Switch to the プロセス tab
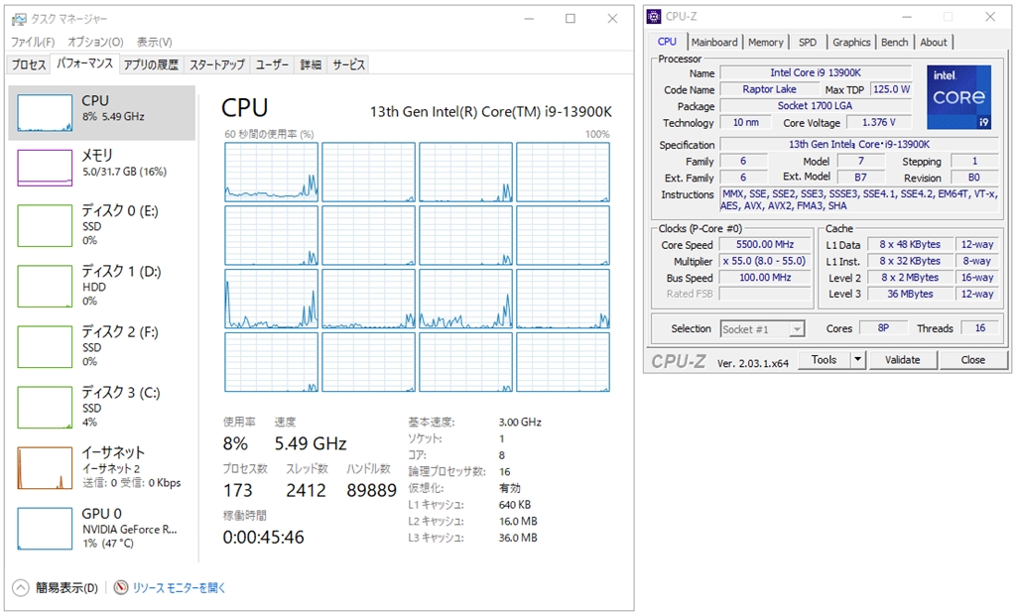Screen dimensions: 1016x614 pos(29,64)
